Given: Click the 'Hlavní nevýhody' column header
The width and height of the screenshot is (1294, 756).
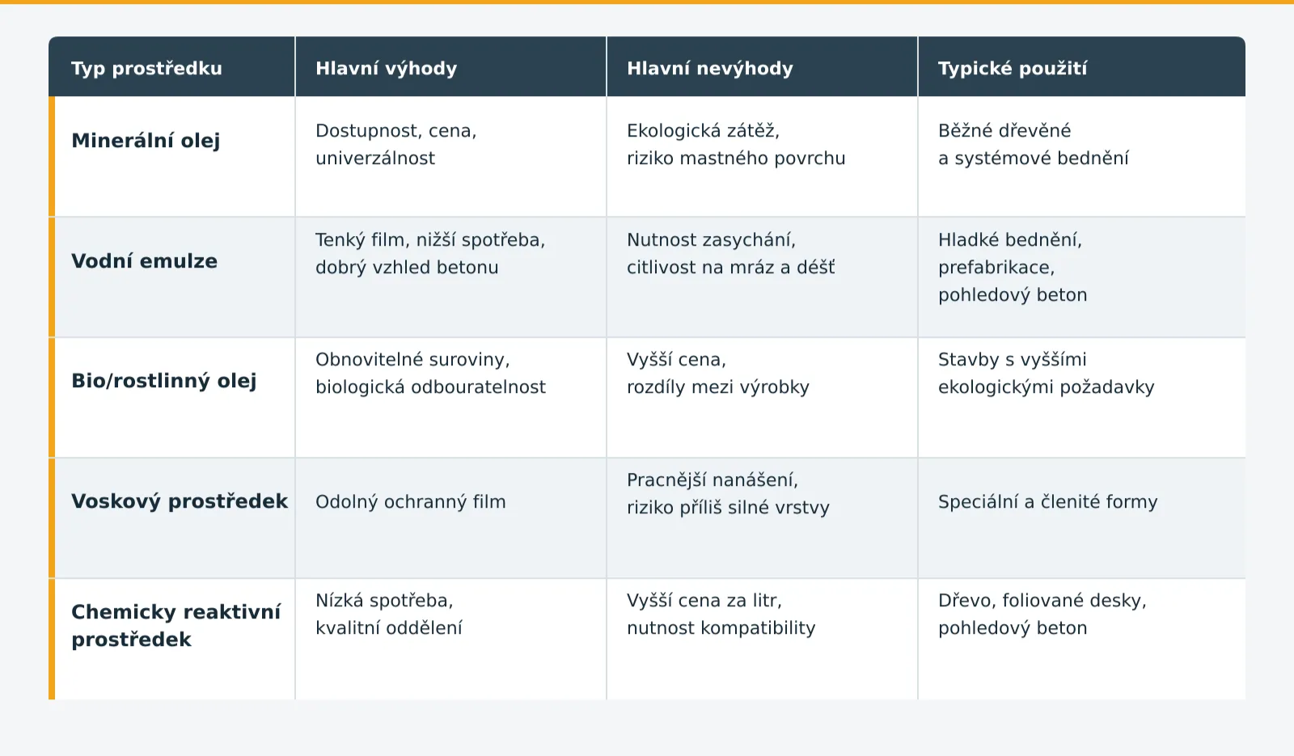Looking at the screenshot, I should [762, 67].
